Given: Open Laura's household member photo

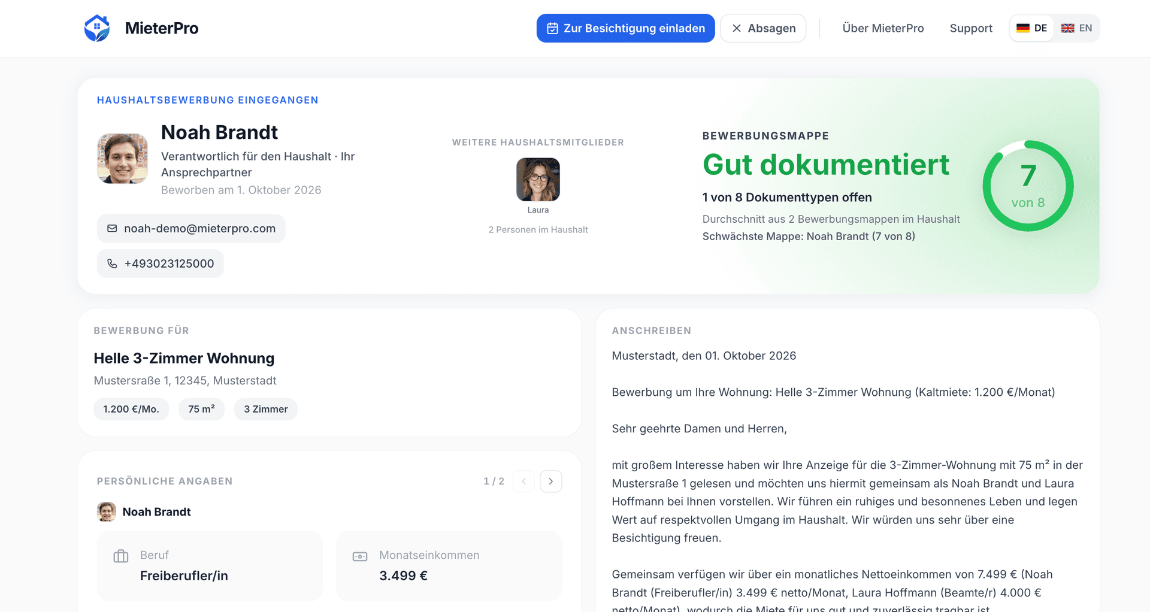Looking at the screenshot, I should point(538,180).
